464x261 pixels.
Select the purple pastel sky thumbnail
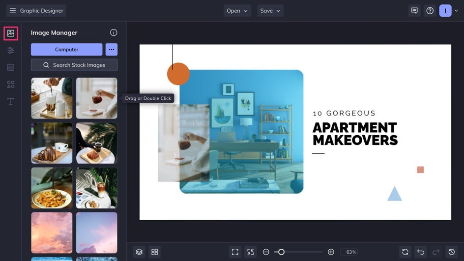pyautogui.click(x=96, y=232)
